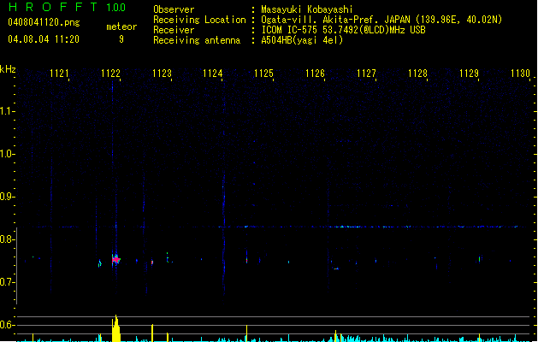Click the 1129 time axis marker
This screenshot has width=538, height=342.
coord(469,73)
